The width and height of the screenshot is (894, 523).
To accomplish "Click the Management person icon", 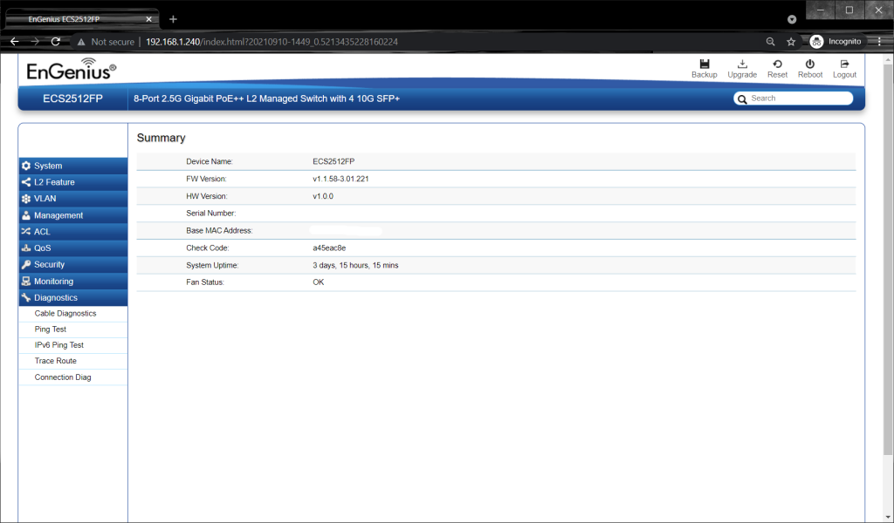I will click(25, 215).
